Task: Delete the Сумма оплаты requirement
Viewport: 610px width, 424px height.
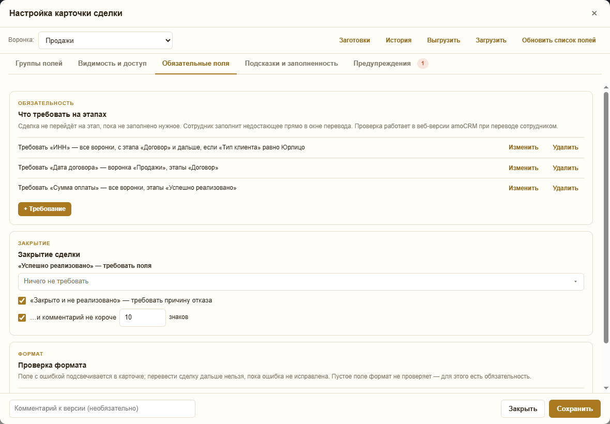Action: [x=565, y=188]
